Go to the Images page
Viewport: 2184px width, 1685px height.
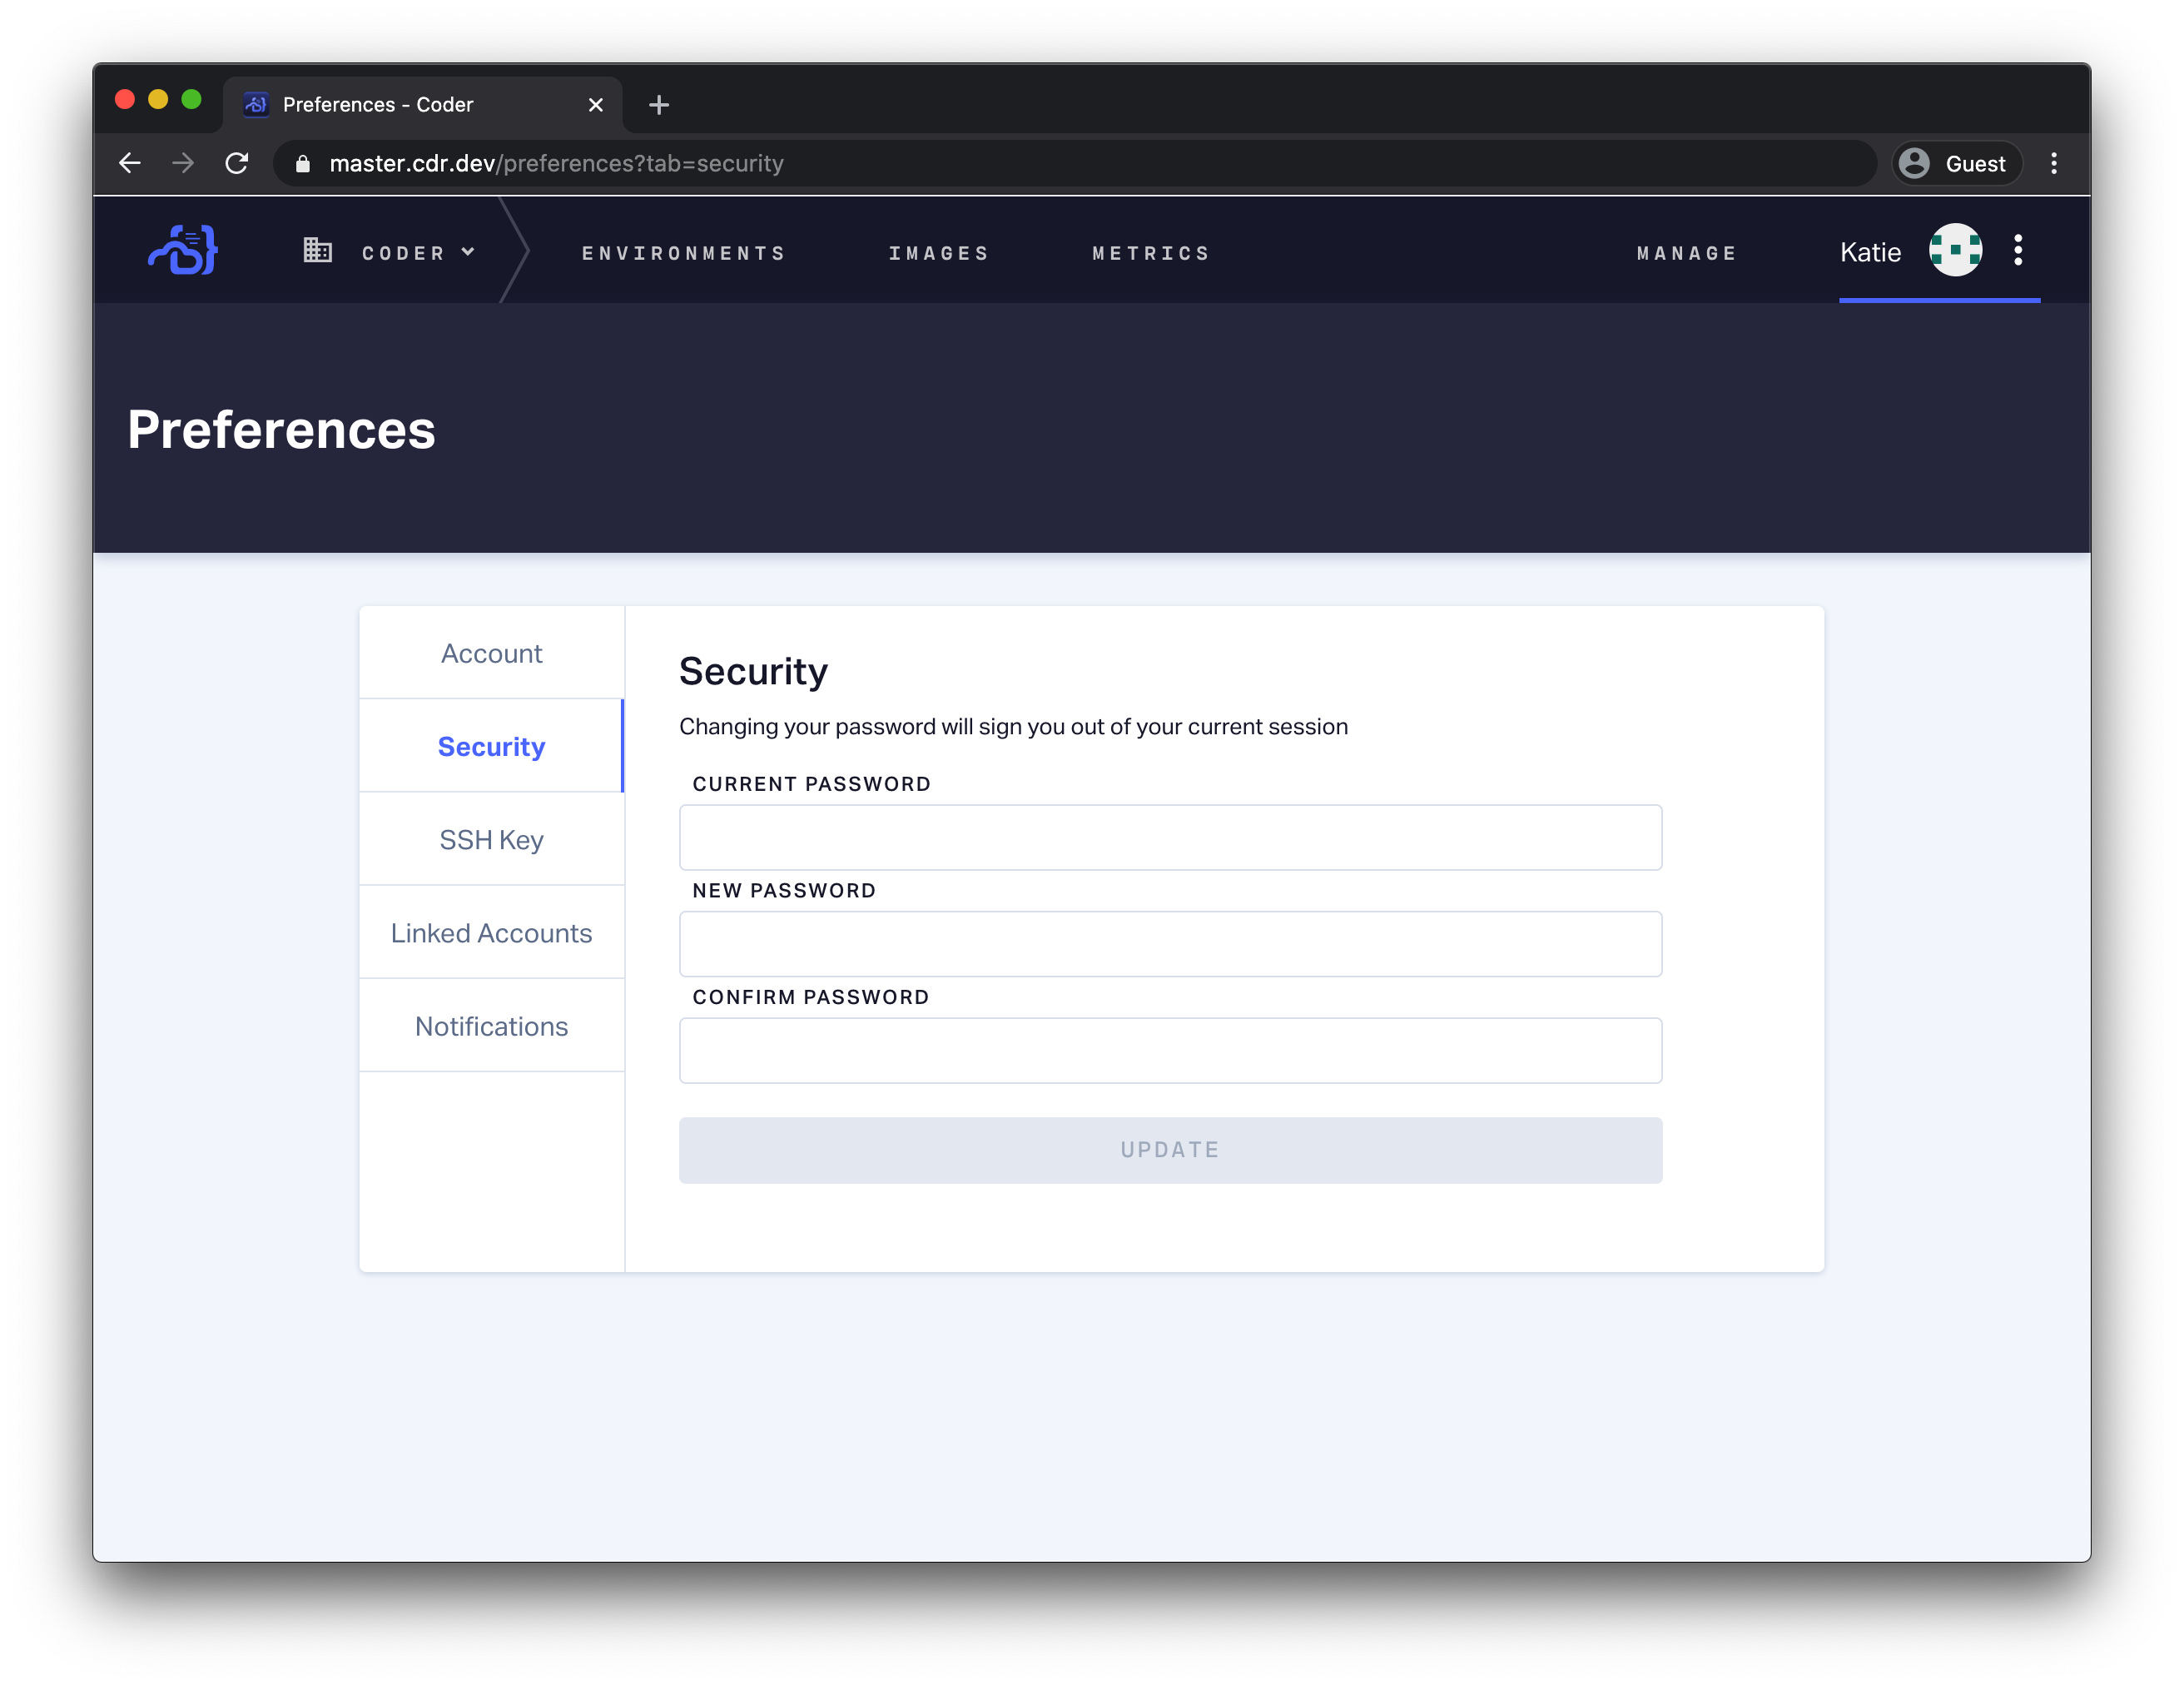939,253
